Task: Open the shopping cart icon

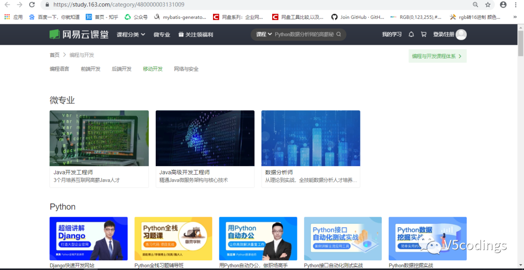Action: point(424,34)
